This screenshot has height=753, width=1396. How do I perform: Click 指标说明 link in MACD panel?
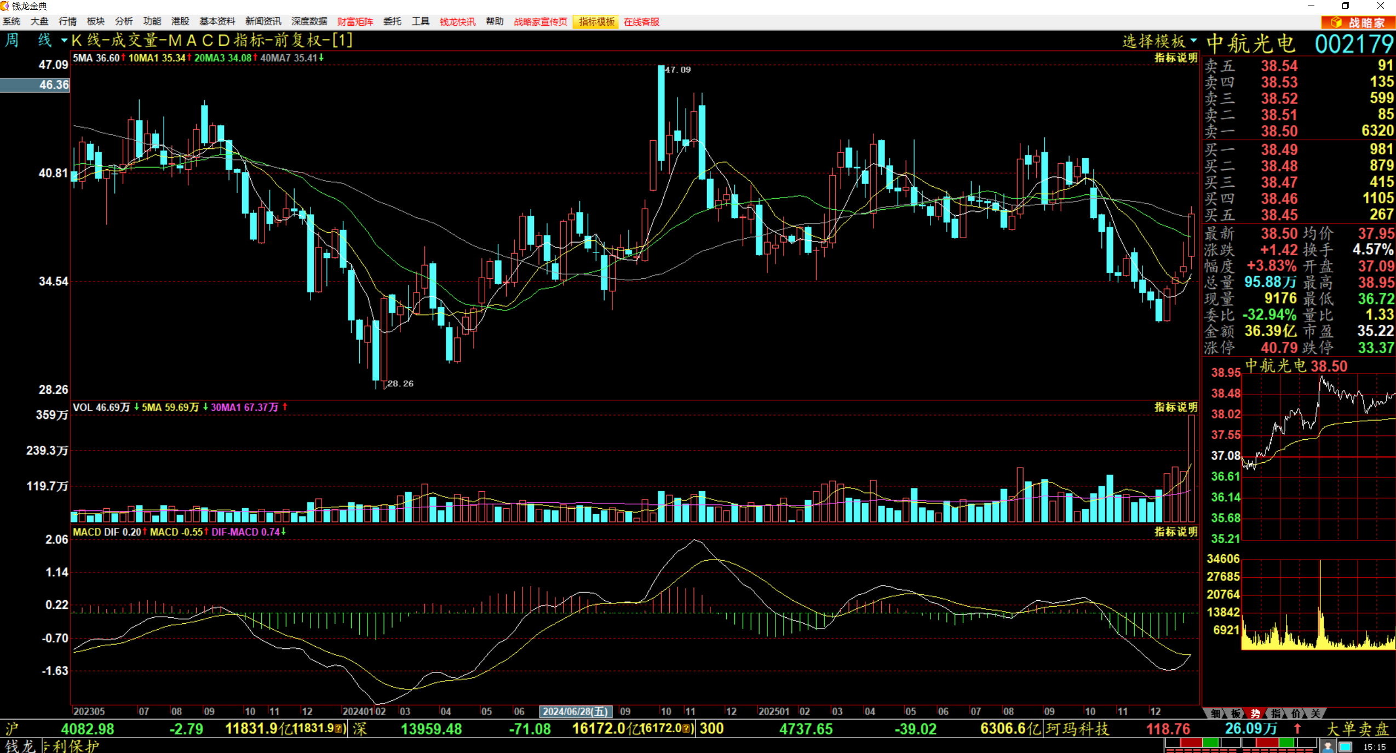click(1175, 532)
